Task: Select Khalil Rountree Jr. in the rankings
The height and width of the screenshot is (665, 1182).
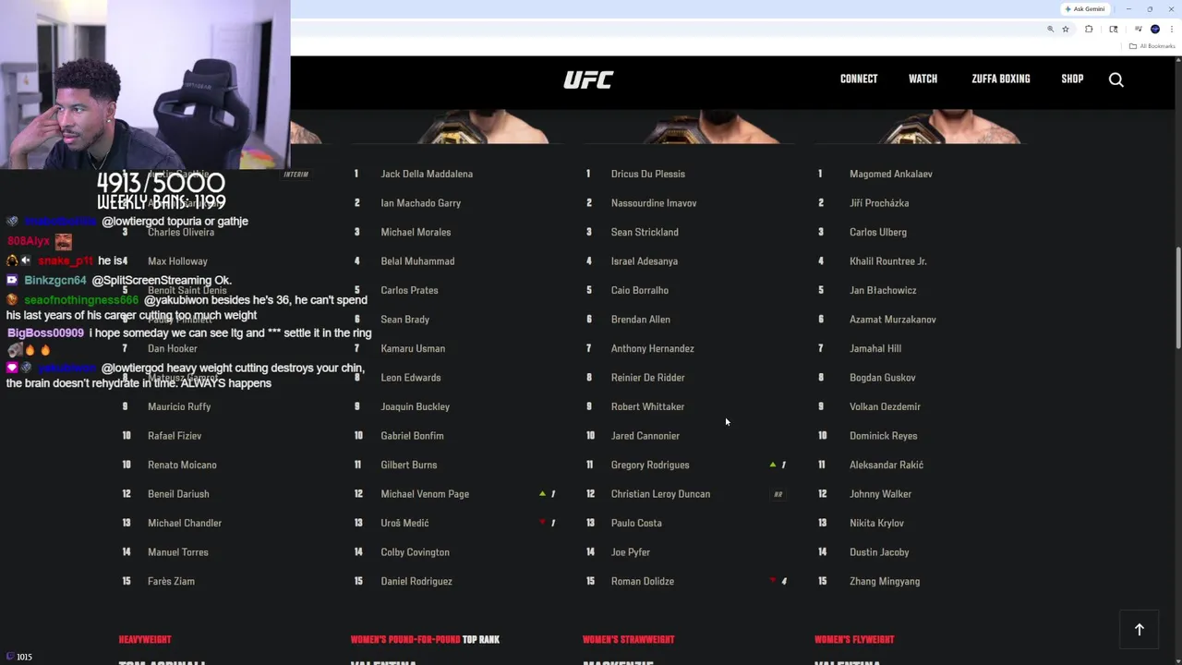Action: coord(887,261)
